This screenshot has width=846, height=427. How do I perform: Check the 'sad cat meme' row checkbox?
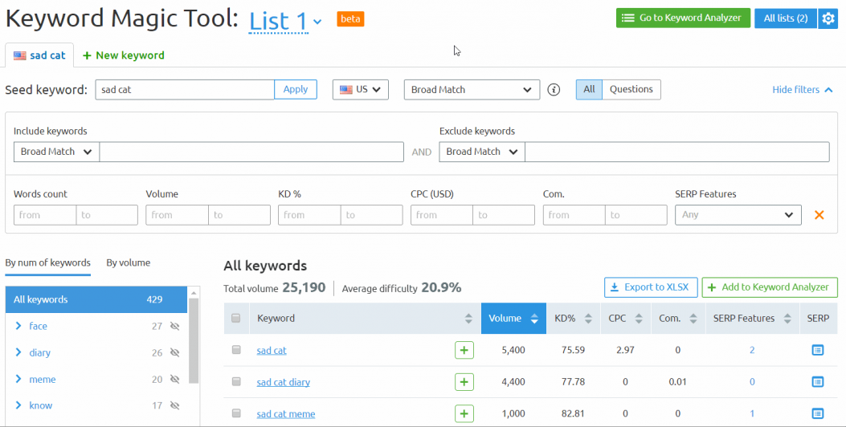point(235,413)
